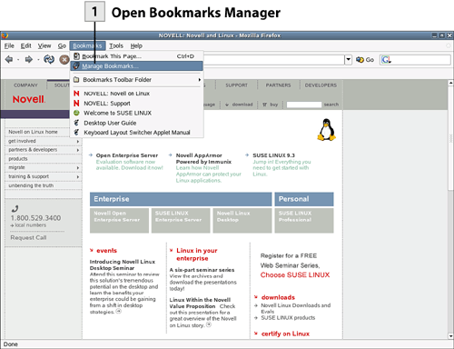Click the vertical scrollbar down arrow
The height and width of the screenshot is (349, 454).
(450, 335)
